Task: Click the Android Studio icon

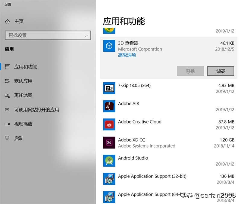Action: tap(109, 161)
